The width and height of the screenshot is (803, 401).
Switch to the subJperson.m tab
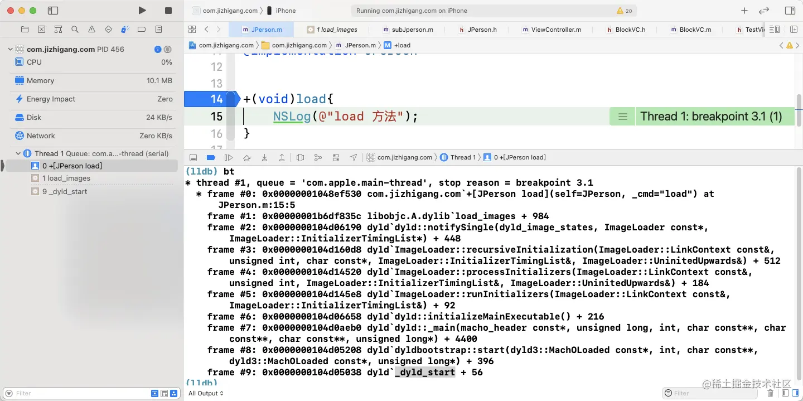point(408,30)
